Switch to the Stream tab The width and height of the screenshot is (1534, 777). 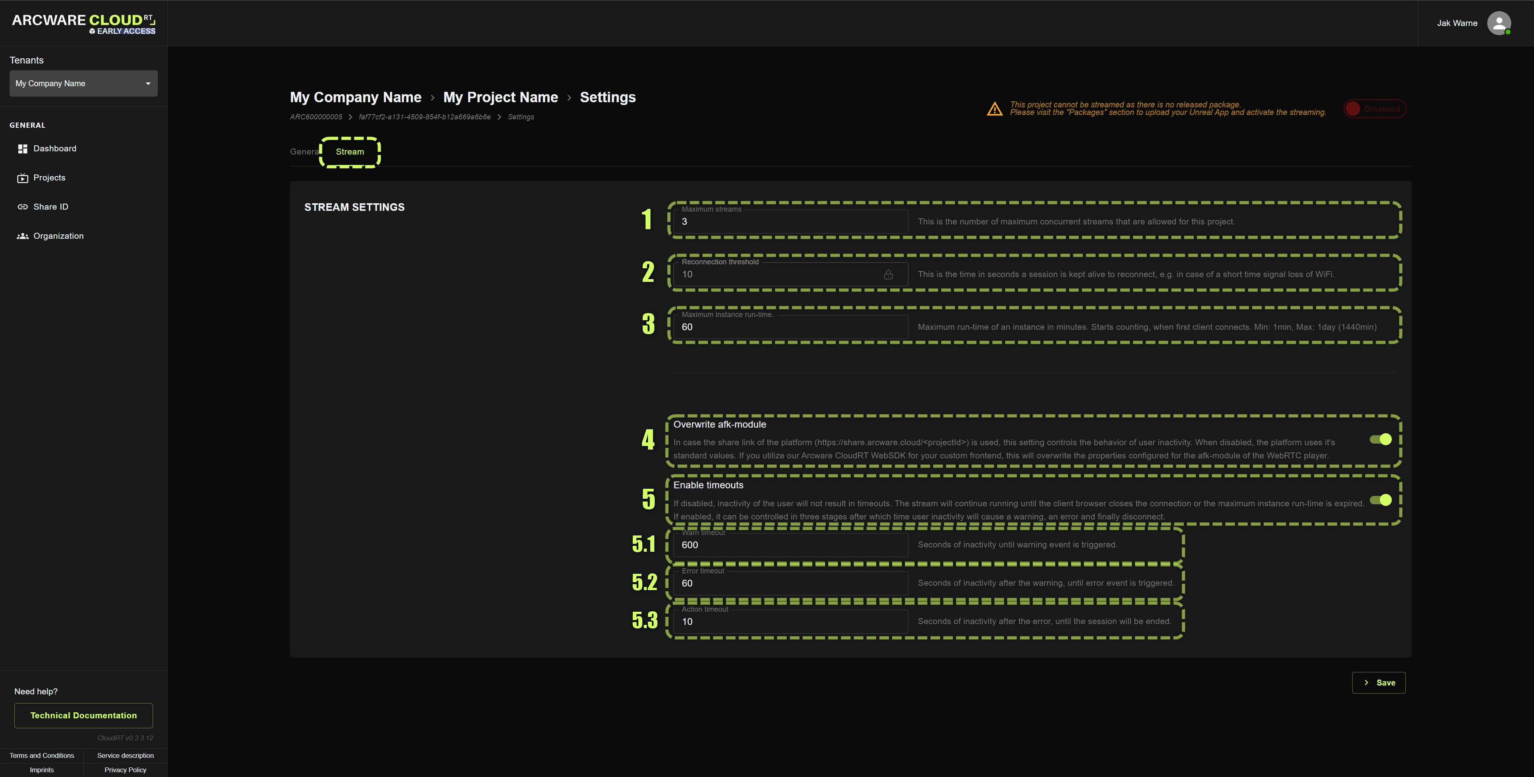click(350, 152)
